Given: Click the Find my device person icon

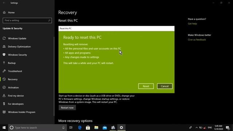Looking at the screenshot, I should pyautogui.click(x=4, y=95).
